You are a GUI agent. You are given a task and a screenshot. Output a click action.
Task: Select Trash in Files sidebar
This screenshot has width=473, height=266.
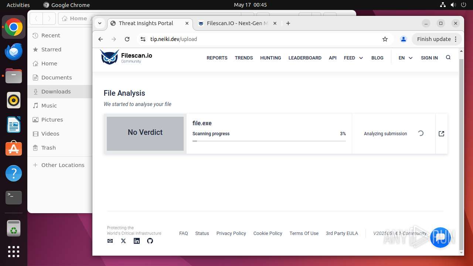pyautogui.click(x=60, y=148)
